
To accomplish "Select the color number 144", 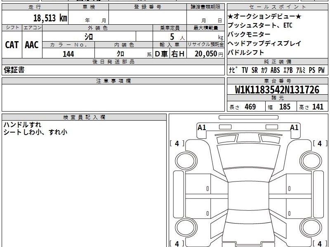I will pos(68,54).
